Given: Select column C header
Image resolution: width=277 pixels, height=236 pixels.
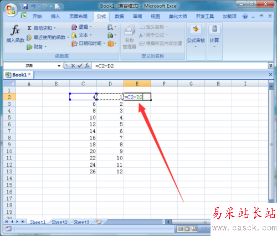Looking at the screenshot, I should [83, 84].
